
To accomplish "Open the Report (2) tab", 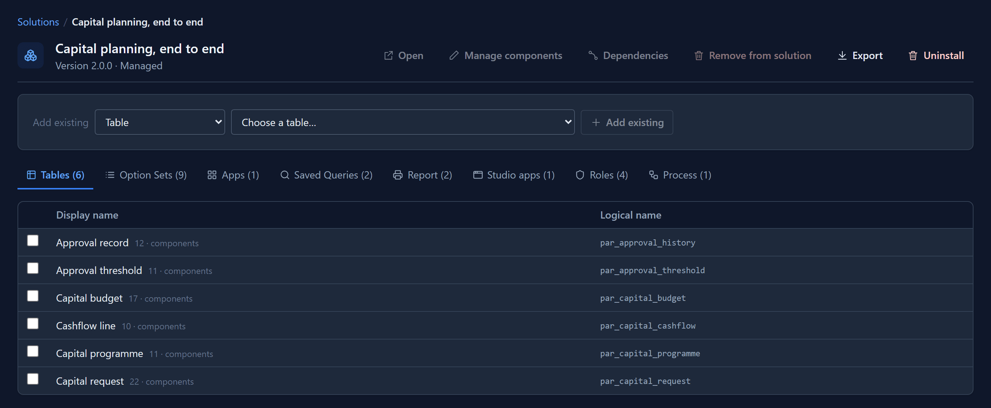I will tap(422, 175).
